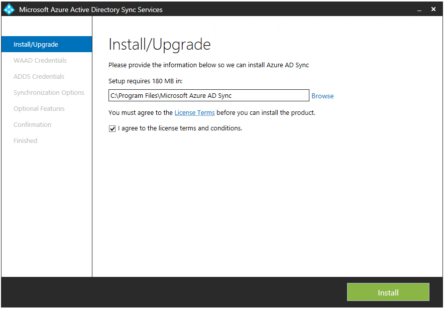Click 'I agree to the license terms' label
The height and width of the screenshot is (309, 445).
coord(180,128)
